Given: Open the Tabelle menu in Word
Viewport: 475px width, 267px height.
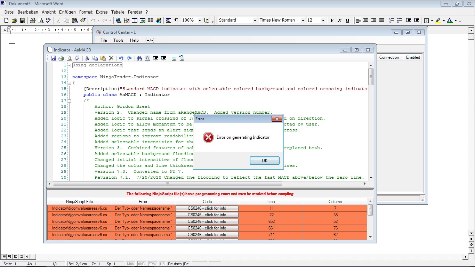Looking at the screenshot, I should (118, 12).
